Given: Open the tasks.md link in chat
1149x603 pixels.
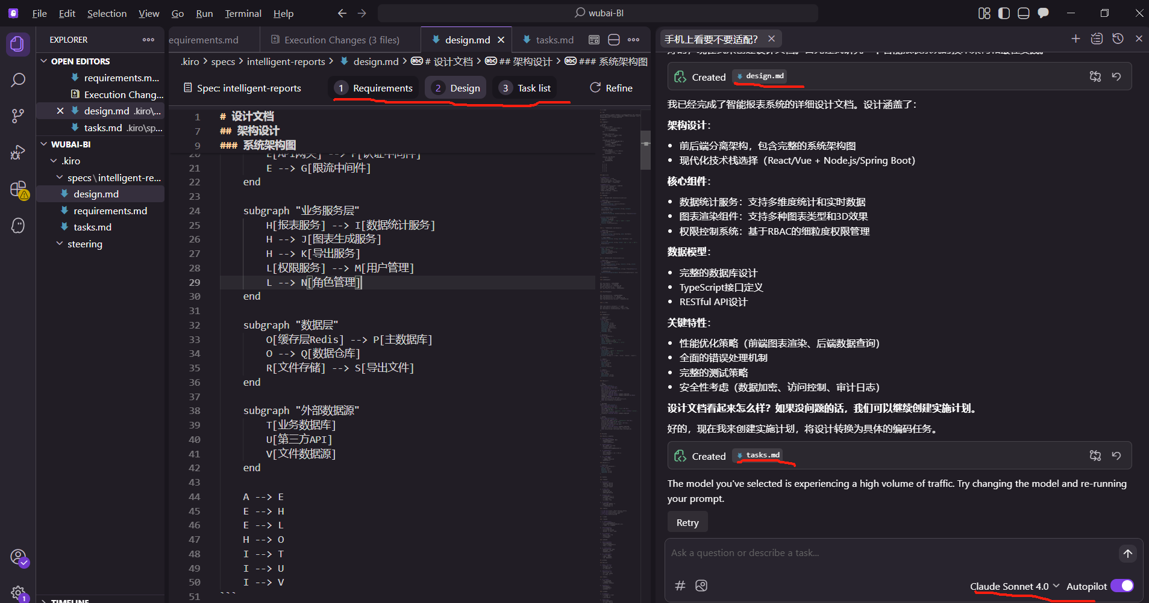Looking at the screenshot, I should 758,456.
